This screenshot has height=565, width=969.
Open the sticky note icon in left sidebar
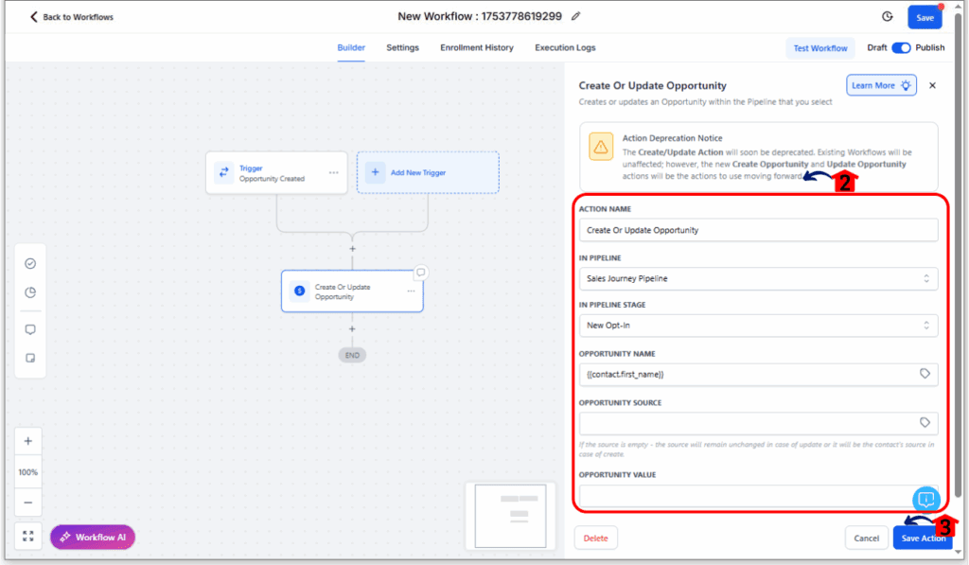click(x=30, y=359)
